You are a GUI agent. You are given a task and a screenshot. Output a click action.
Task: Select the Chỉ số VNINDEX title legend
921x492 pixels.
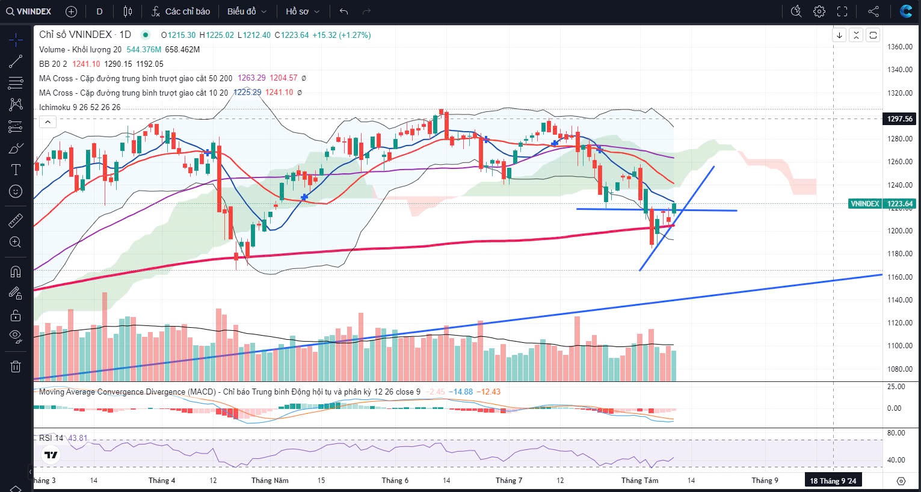pos(85,35)
